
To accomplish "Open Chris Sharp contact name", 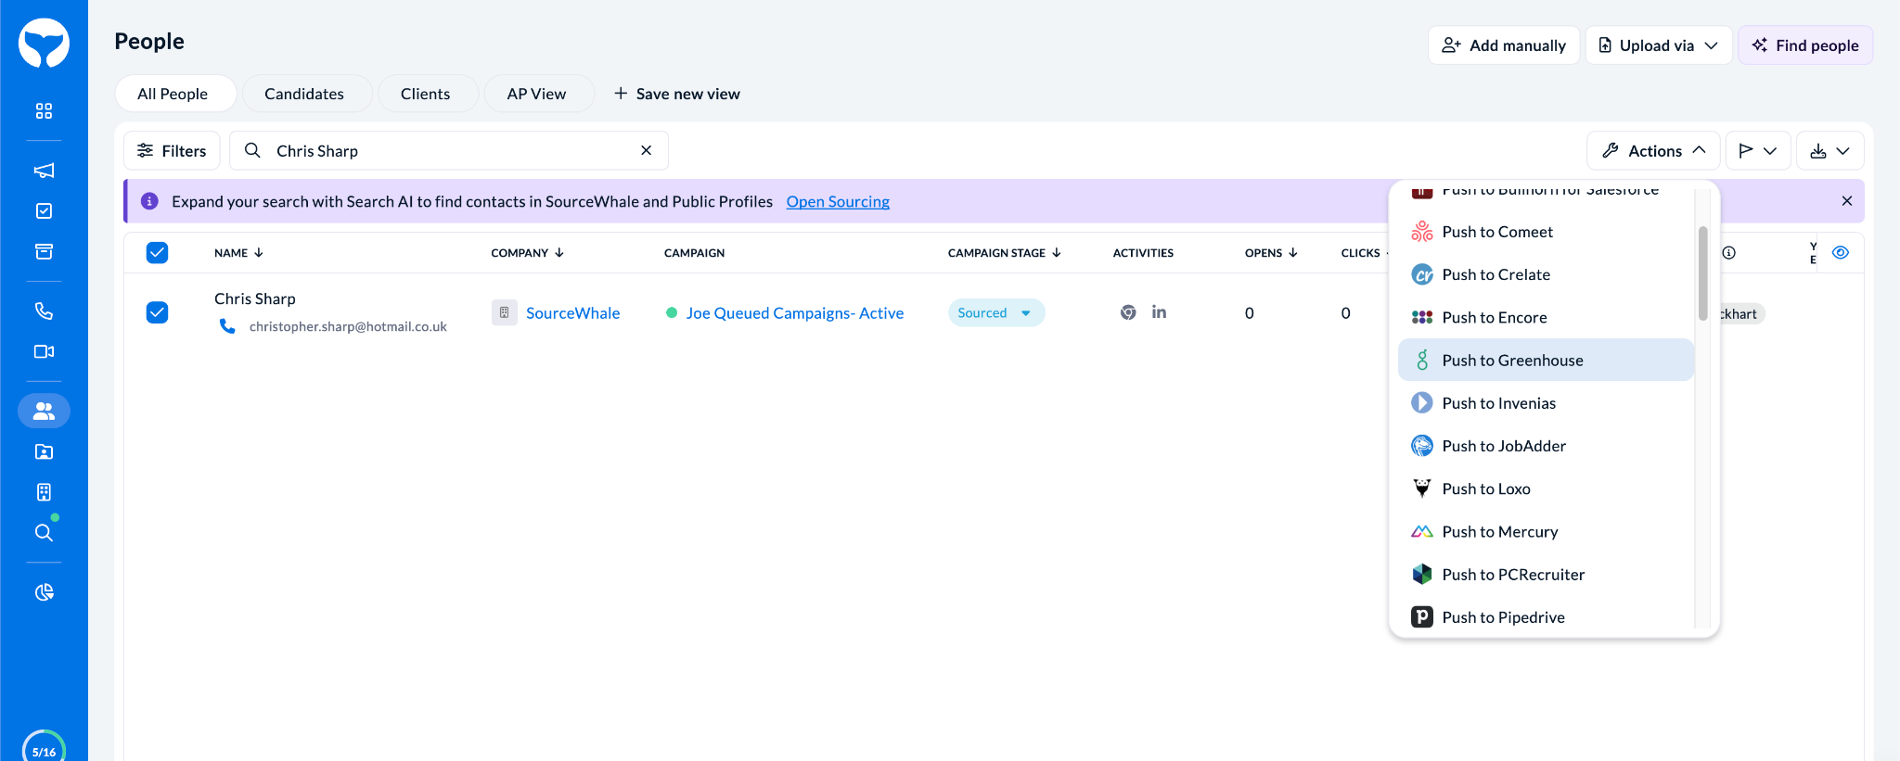I will point(255,298).
